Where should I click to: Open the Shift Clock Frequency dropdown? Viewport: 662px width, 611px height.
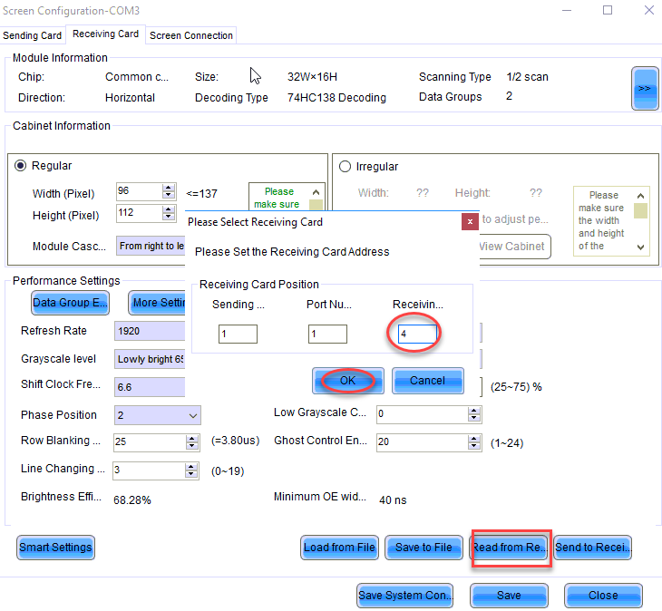150,387
